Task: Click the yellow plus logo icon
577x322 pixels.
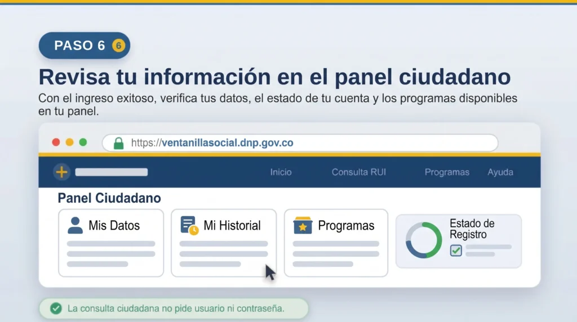Action: [x=62, y=172]
